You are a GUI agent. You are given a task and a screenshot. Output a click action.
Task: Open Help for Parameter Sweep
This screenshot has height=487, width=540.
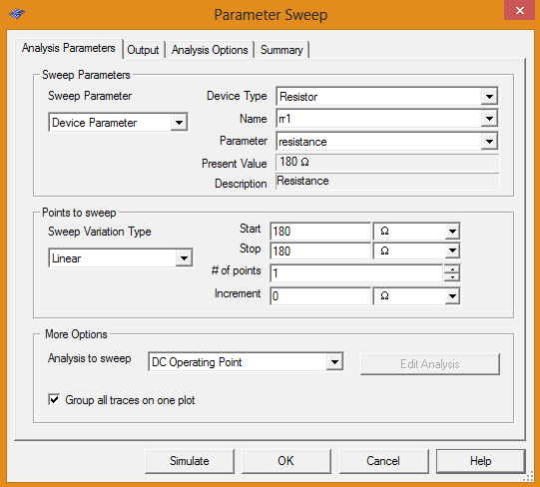(481, 461)
